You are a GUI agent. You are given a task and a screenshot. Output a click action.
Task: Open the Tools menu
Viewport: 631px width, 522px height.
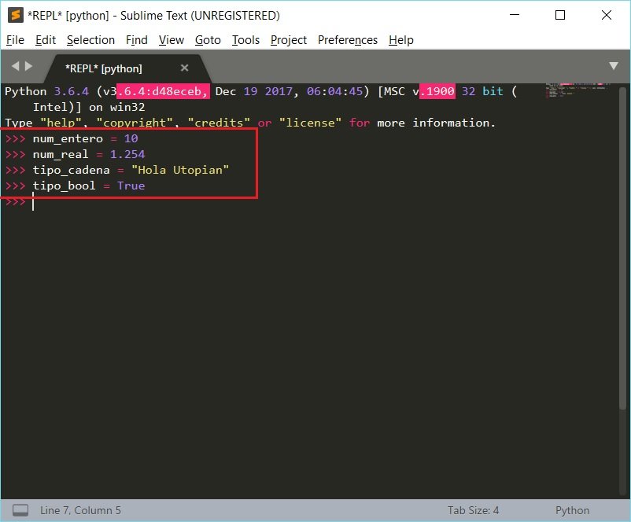tap(245, 40)
